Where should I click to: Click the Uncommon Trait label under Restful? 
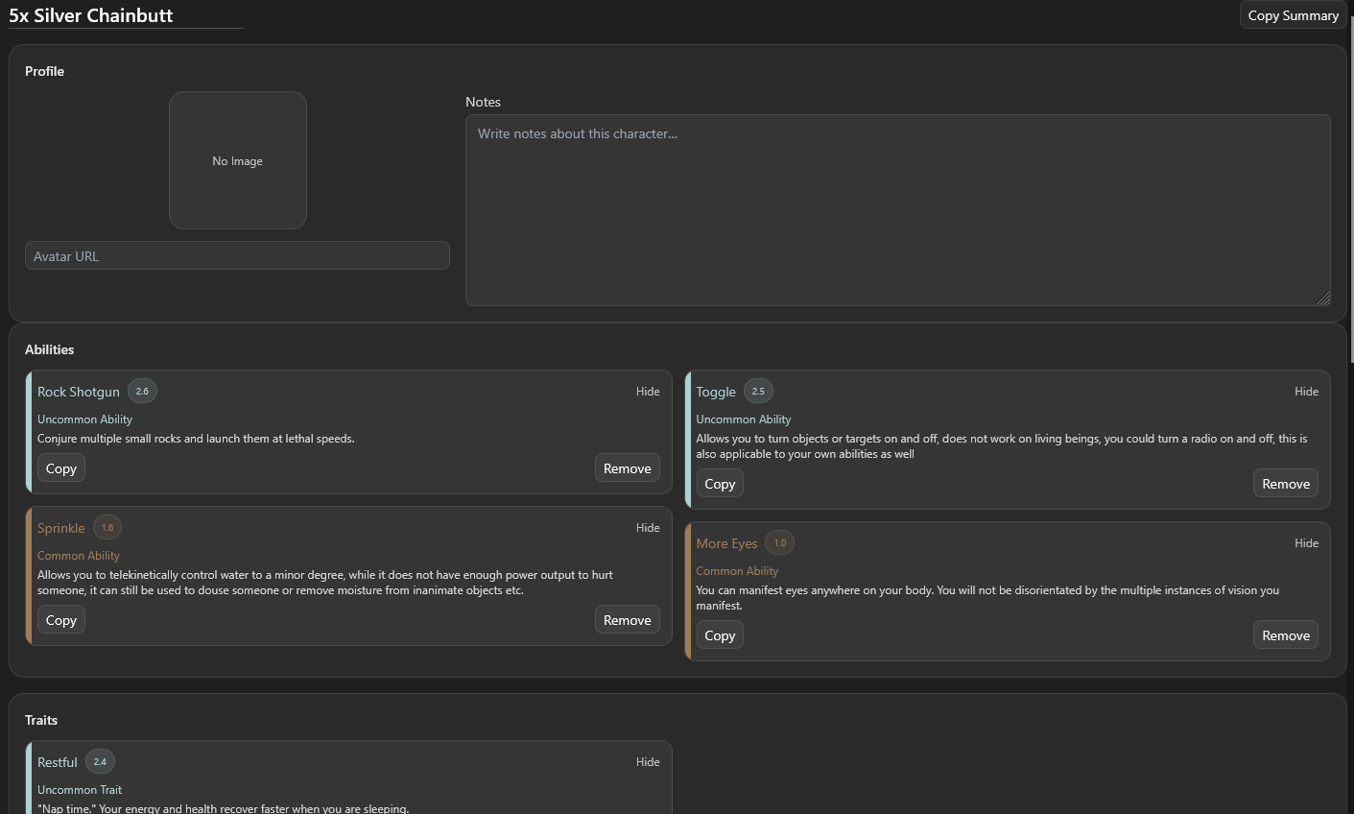click(x=80, y=790)
